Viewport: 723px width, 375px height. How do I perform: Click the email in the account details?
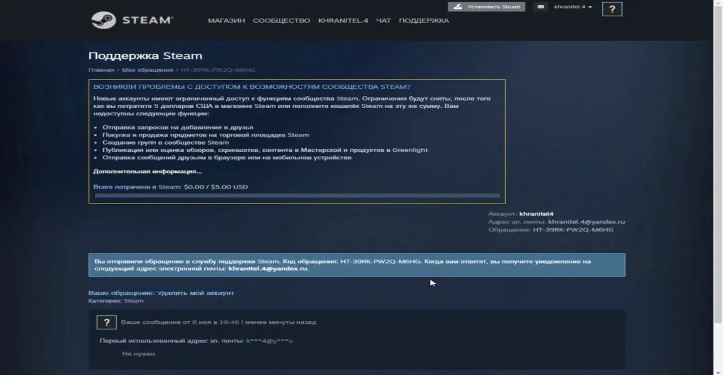pos(586,222)
